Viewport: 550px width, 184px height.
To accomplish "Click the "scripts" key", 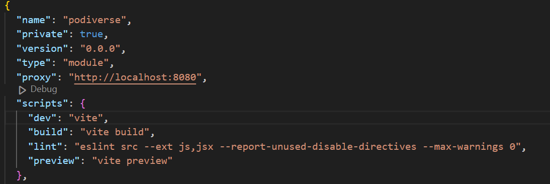I will 43,104.
